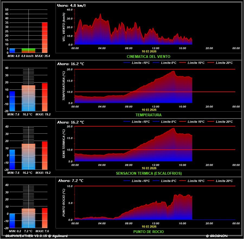Select the green current wind speed bar
The image size is (244, 239).
click(x=28, y=51)
